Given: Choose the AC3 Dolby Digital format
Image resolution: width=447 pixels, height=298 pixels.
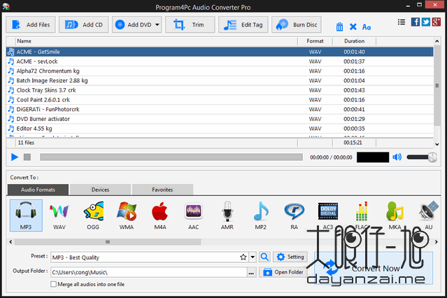Looking at the screenshot, I should coord(328,215).
